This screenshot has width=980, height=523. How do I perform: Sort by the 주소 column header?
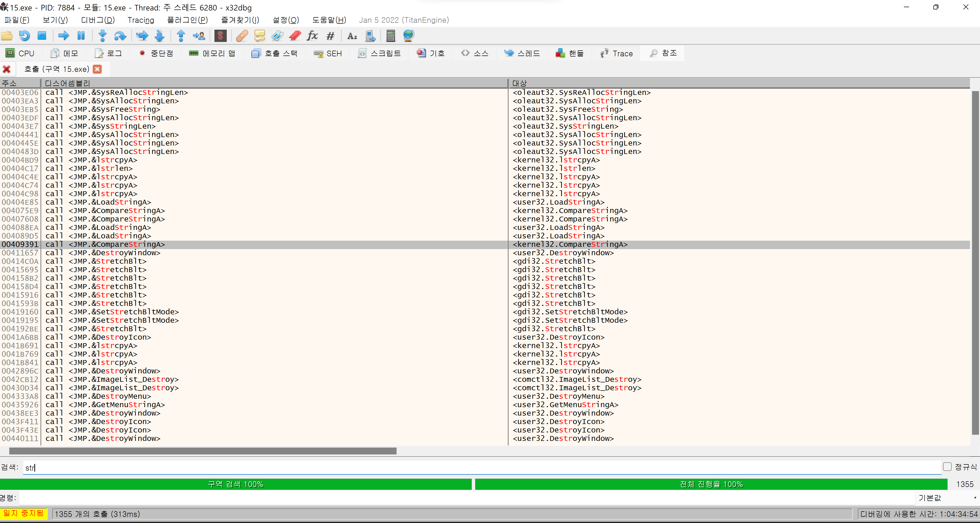(x=20, y=83)
